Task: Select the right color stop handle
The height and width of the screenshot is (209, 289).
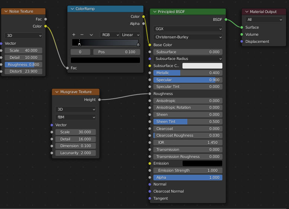Action: [x=138, y=45]
